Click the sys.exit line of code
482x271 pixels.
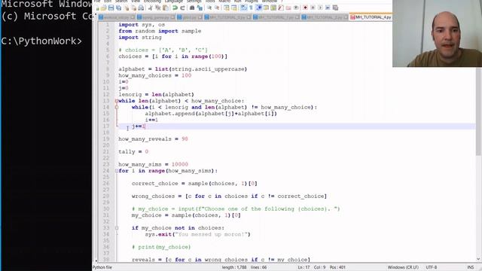click(x=197, y=234)
